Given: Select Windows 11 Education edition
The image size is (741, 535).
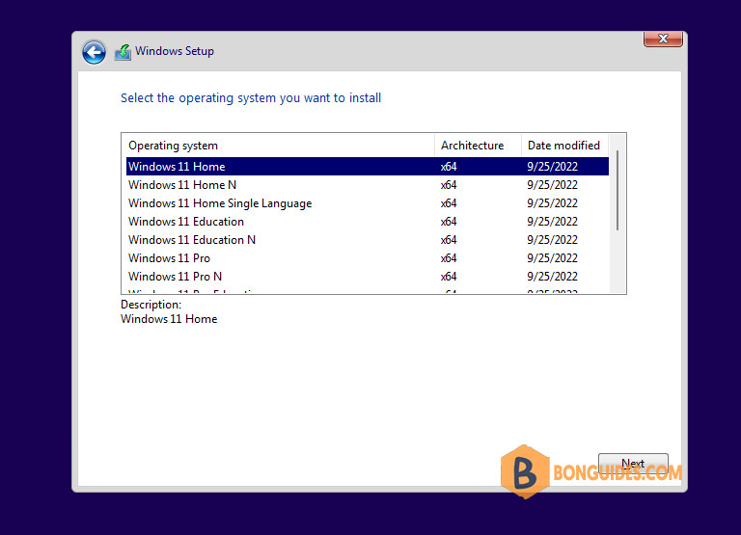Looking at the screenshot, I should tap(368, 222).
